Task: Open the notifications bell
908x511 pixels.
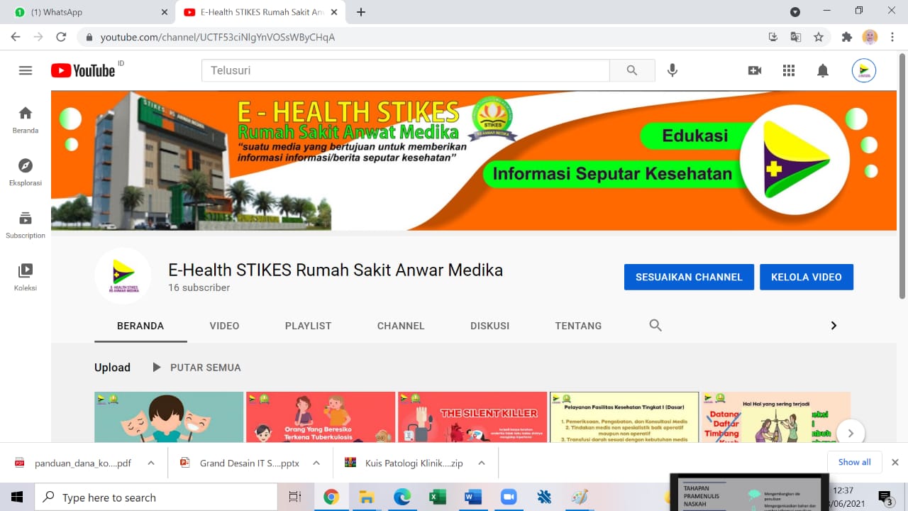Action: click(x=823, y=70)
